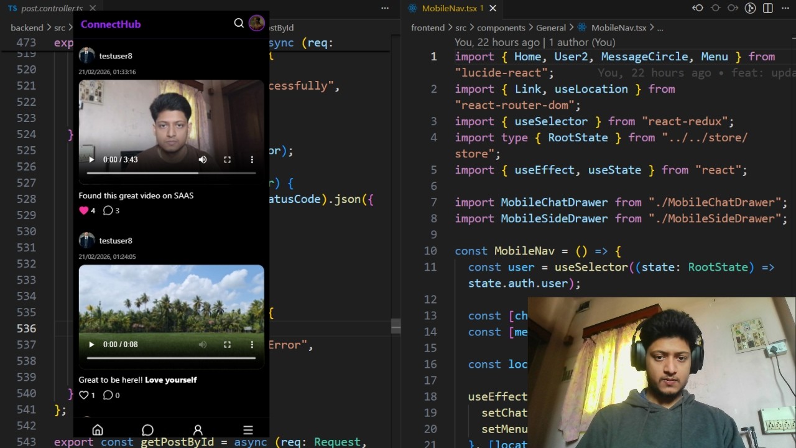Close the post.controller.ts tab
The width and height of the screenshot is (796, 448).
click(x=93, y=8)
